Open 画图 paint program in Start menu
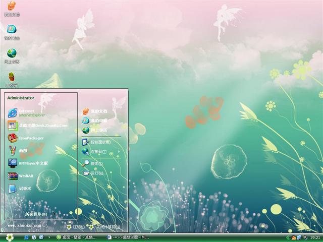Screen dimensions: 323x242 [18, 151]
